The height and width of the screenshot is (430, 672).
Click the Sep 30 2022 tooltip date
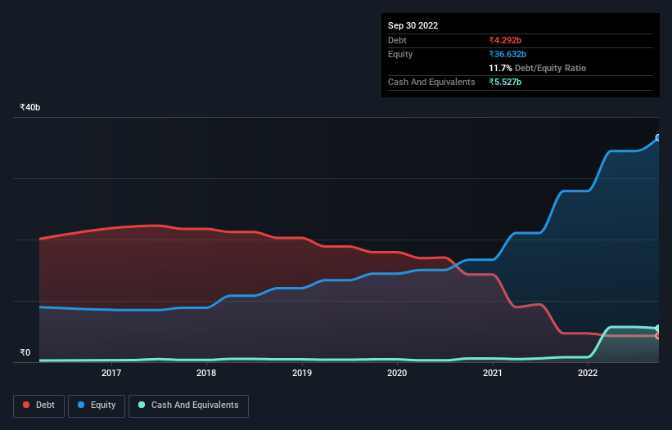[413, 25]
